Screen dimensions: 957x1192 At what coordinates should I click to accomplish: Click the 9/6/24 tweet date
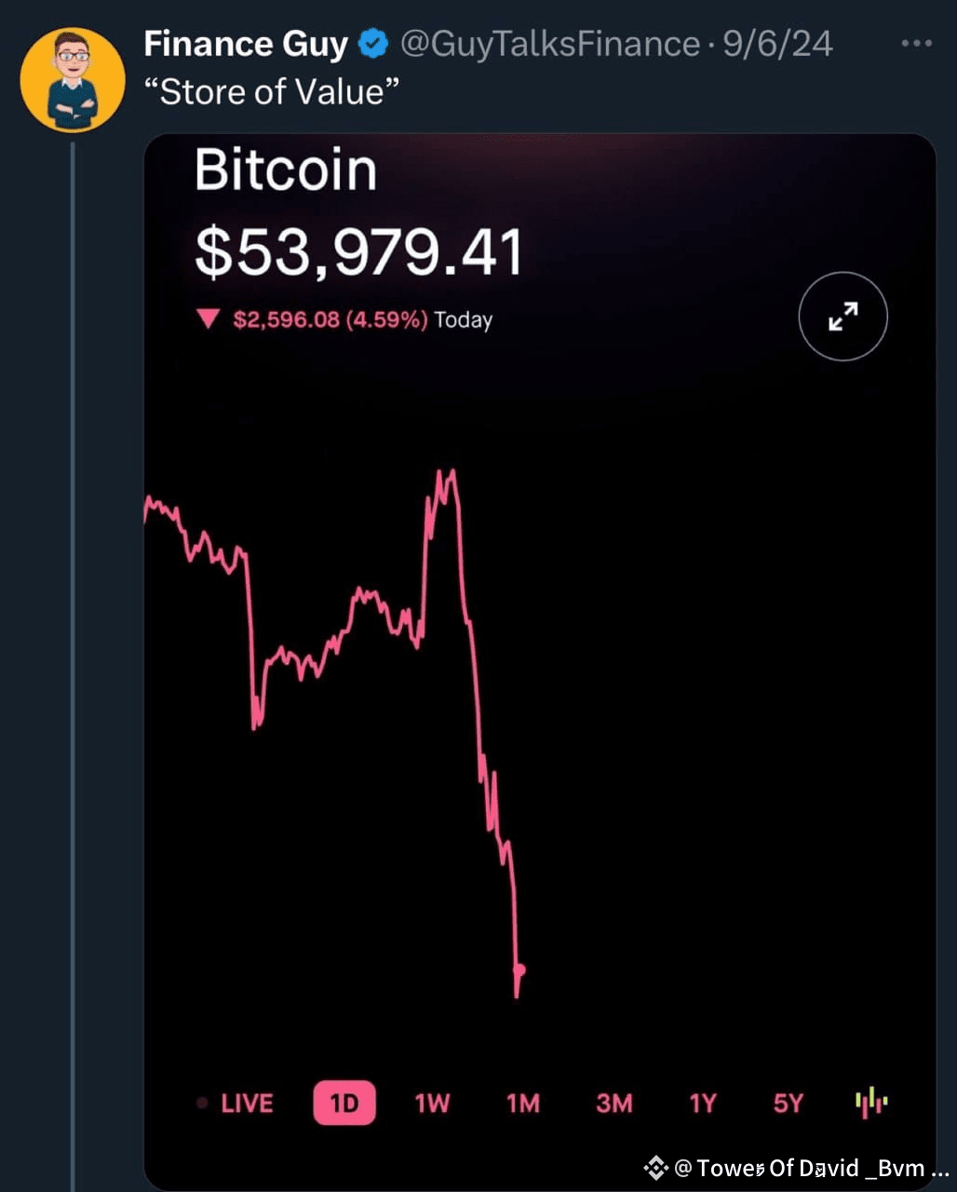(x=778, y=44)
